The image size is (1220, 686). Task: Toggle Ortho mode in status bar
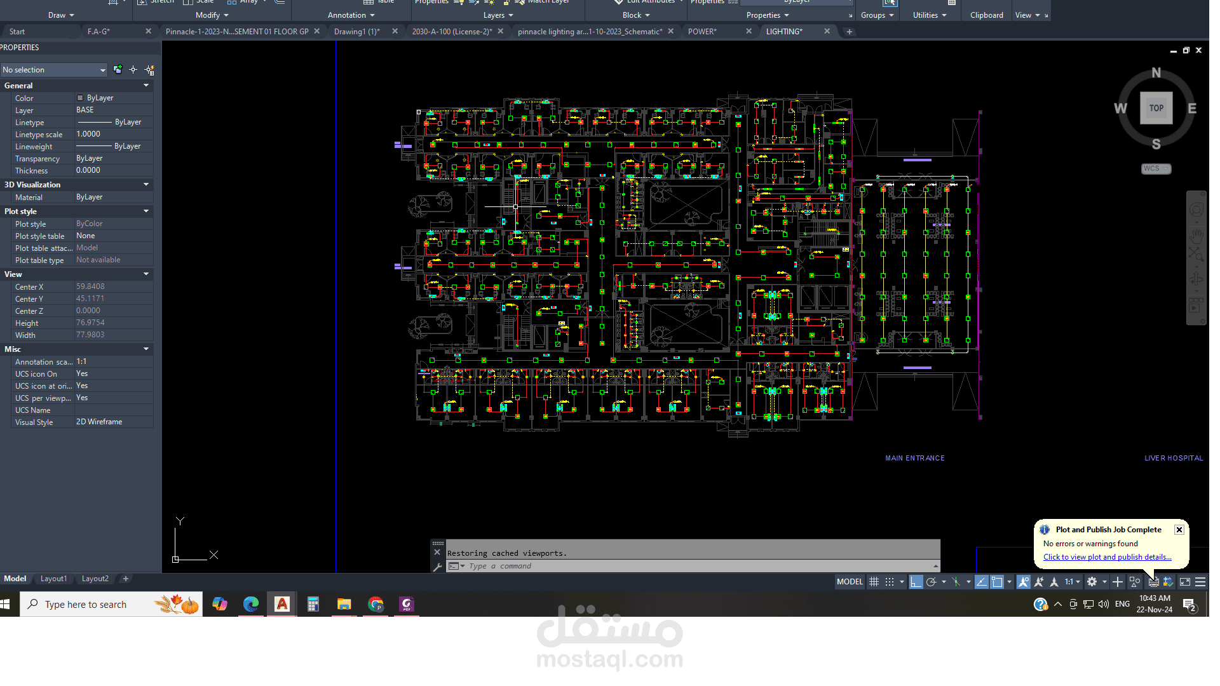coord(916,582)
